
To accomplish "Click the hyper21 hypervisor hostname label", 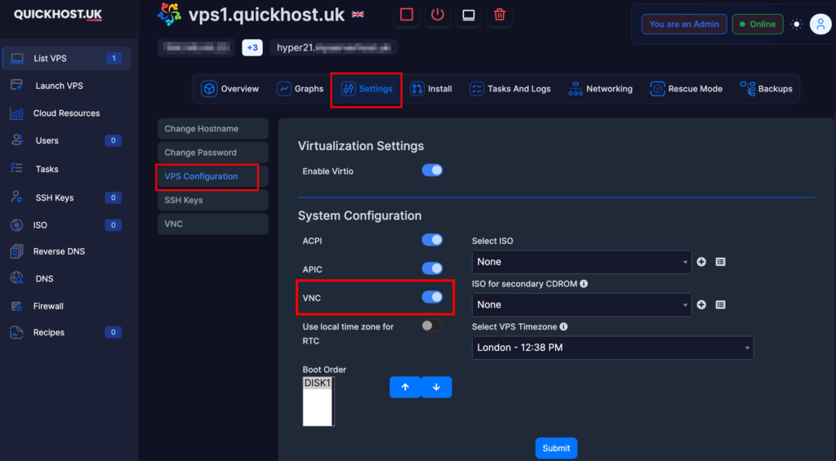I will point(334,47).
